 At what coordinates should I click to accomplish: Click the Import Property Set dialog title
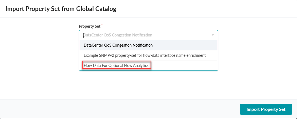click(61, 9)
